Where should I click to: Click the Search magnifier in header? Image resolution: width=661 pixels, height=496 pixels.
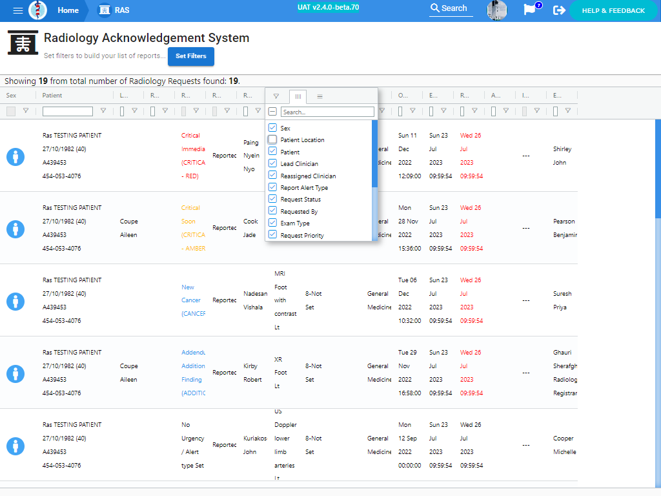tap(434, 8)
